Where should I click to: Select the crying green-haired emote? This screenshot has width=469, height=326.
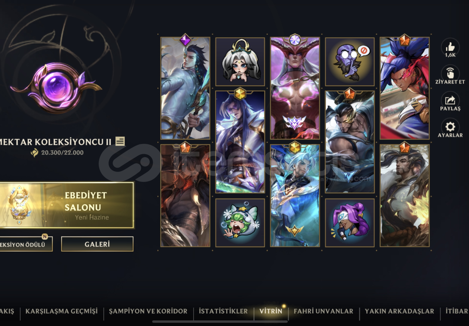coord(240,223)
